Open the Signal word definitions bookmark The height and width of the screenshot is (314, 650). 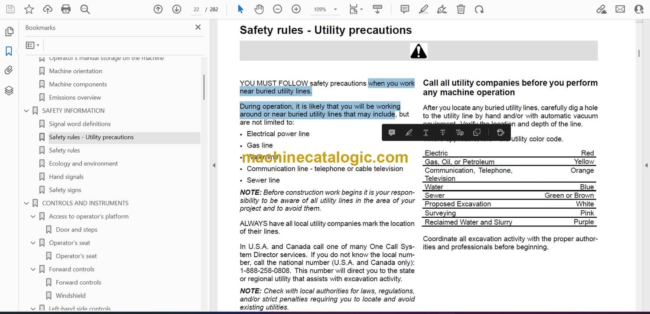point(80,124)
